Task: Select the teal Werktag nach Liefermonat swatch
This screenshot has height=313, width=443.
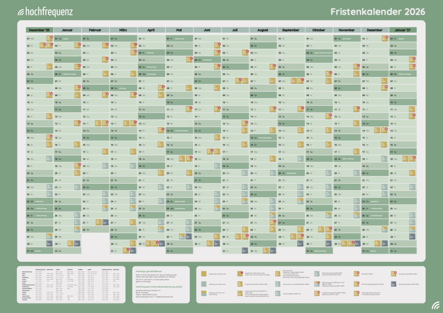Action: (204, 284)
